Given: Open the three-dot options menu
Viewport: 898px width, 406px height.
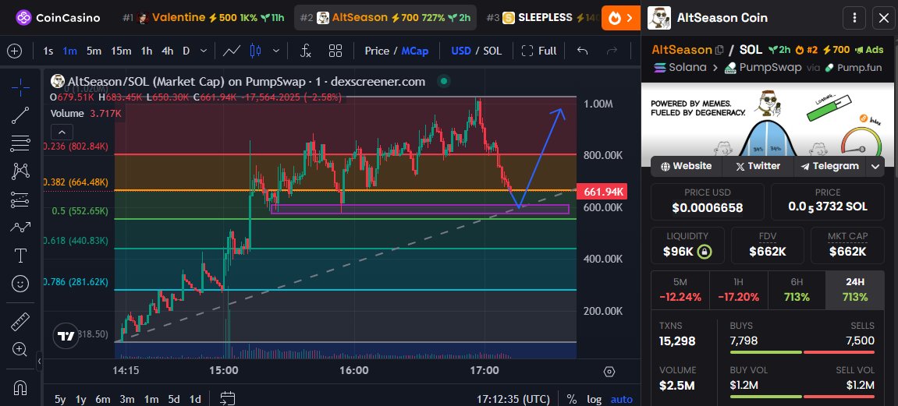Looking at the screenshot, I should tap(854, 18).
